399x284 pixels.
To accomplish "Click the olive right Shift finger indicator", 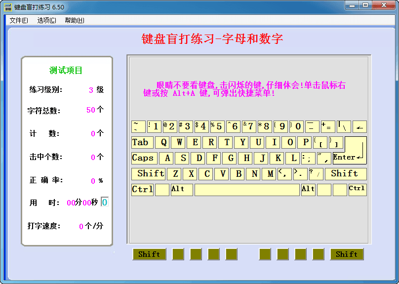I will click(x=347, y=254).
